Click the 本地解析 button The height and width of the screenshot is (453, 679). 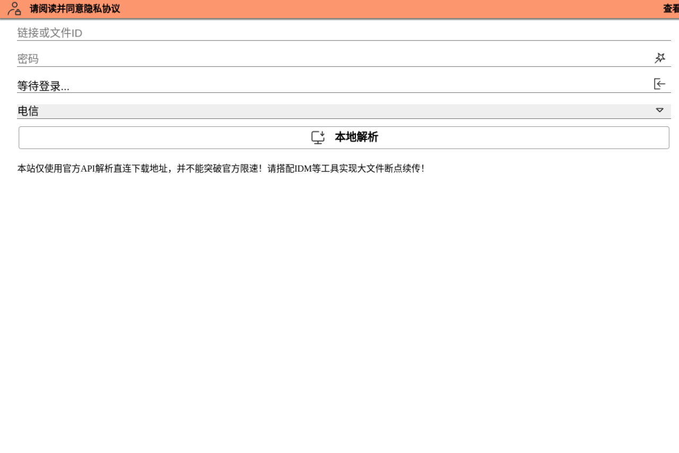click(x=344, y=138)
